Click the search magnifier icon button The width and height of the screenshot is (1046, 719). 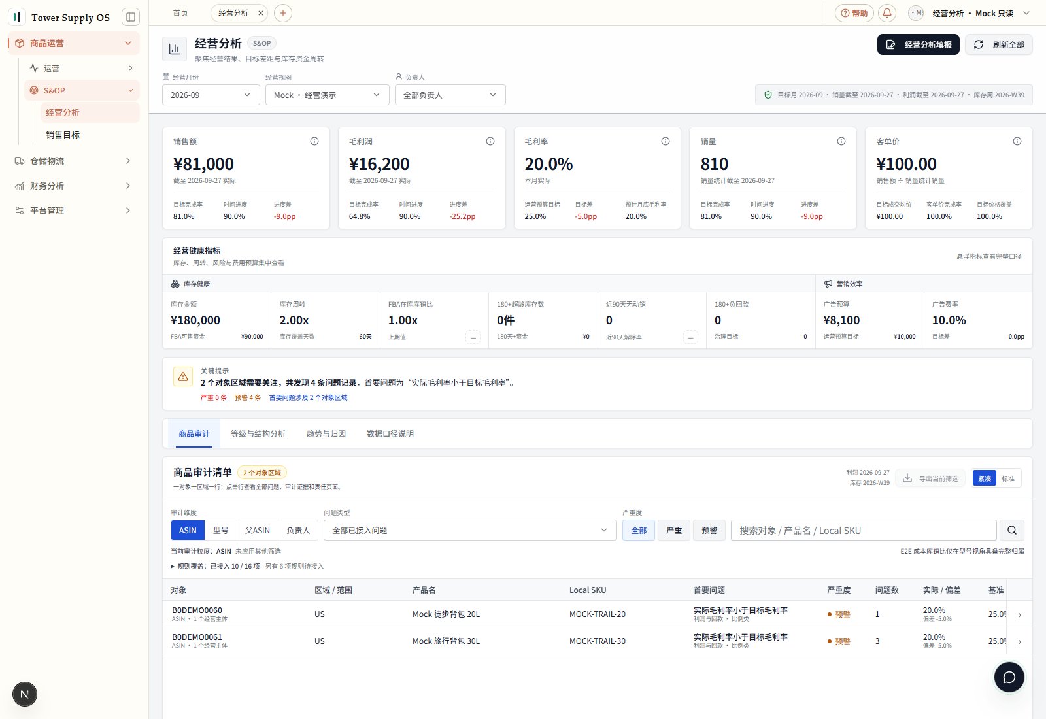point(1012,530)
